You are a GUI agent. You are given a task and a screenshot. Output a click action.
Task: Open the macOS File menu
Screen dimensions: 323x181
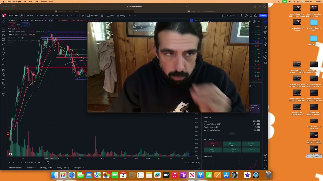coord(25,2)
